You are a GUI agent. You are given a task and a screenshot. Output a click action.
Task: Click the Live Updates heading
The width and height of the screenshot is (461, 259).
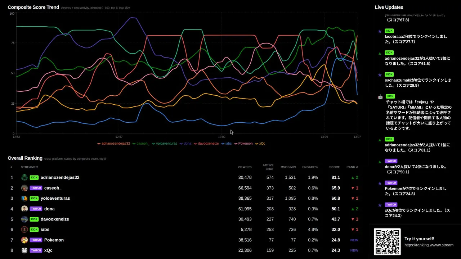coord(389,7)
